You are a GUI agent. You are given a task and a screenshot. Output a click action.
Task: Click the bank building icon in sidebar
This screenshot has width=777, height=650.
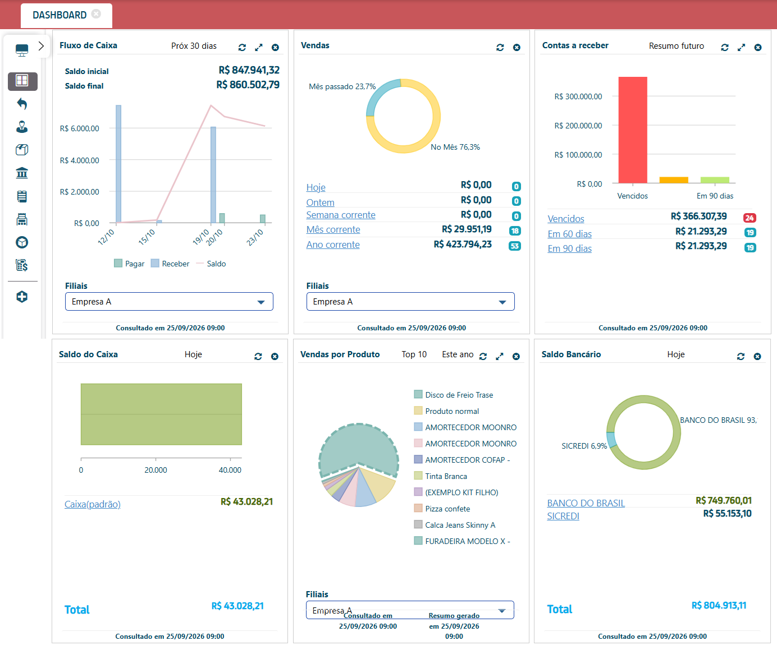22,173
